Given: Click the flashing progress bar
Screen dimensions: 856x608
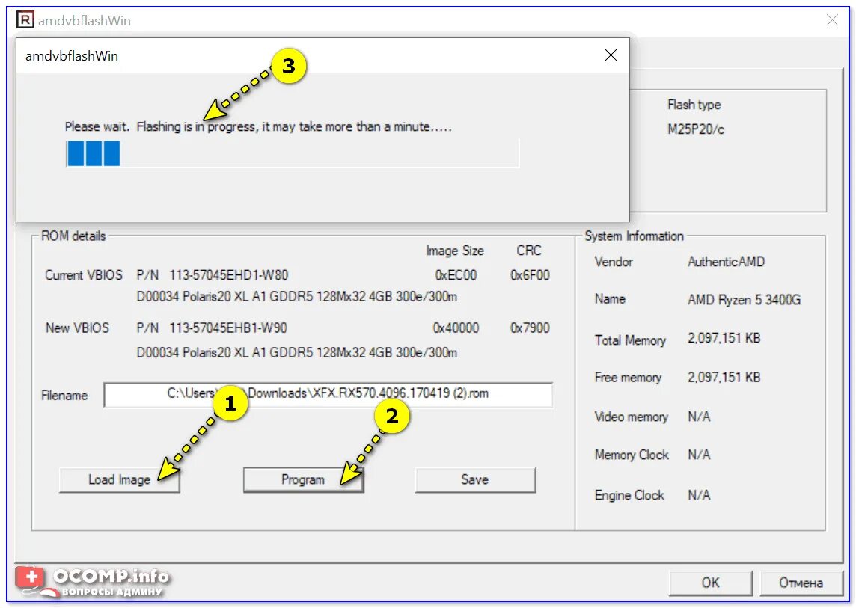Looking at the screenshot, I should click(x=293, y=153).
